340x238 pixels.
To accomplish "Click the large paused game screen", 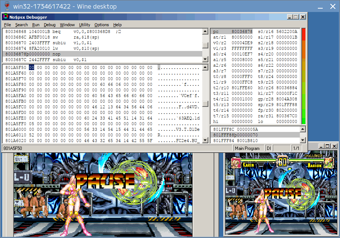I will click(103, 195).
